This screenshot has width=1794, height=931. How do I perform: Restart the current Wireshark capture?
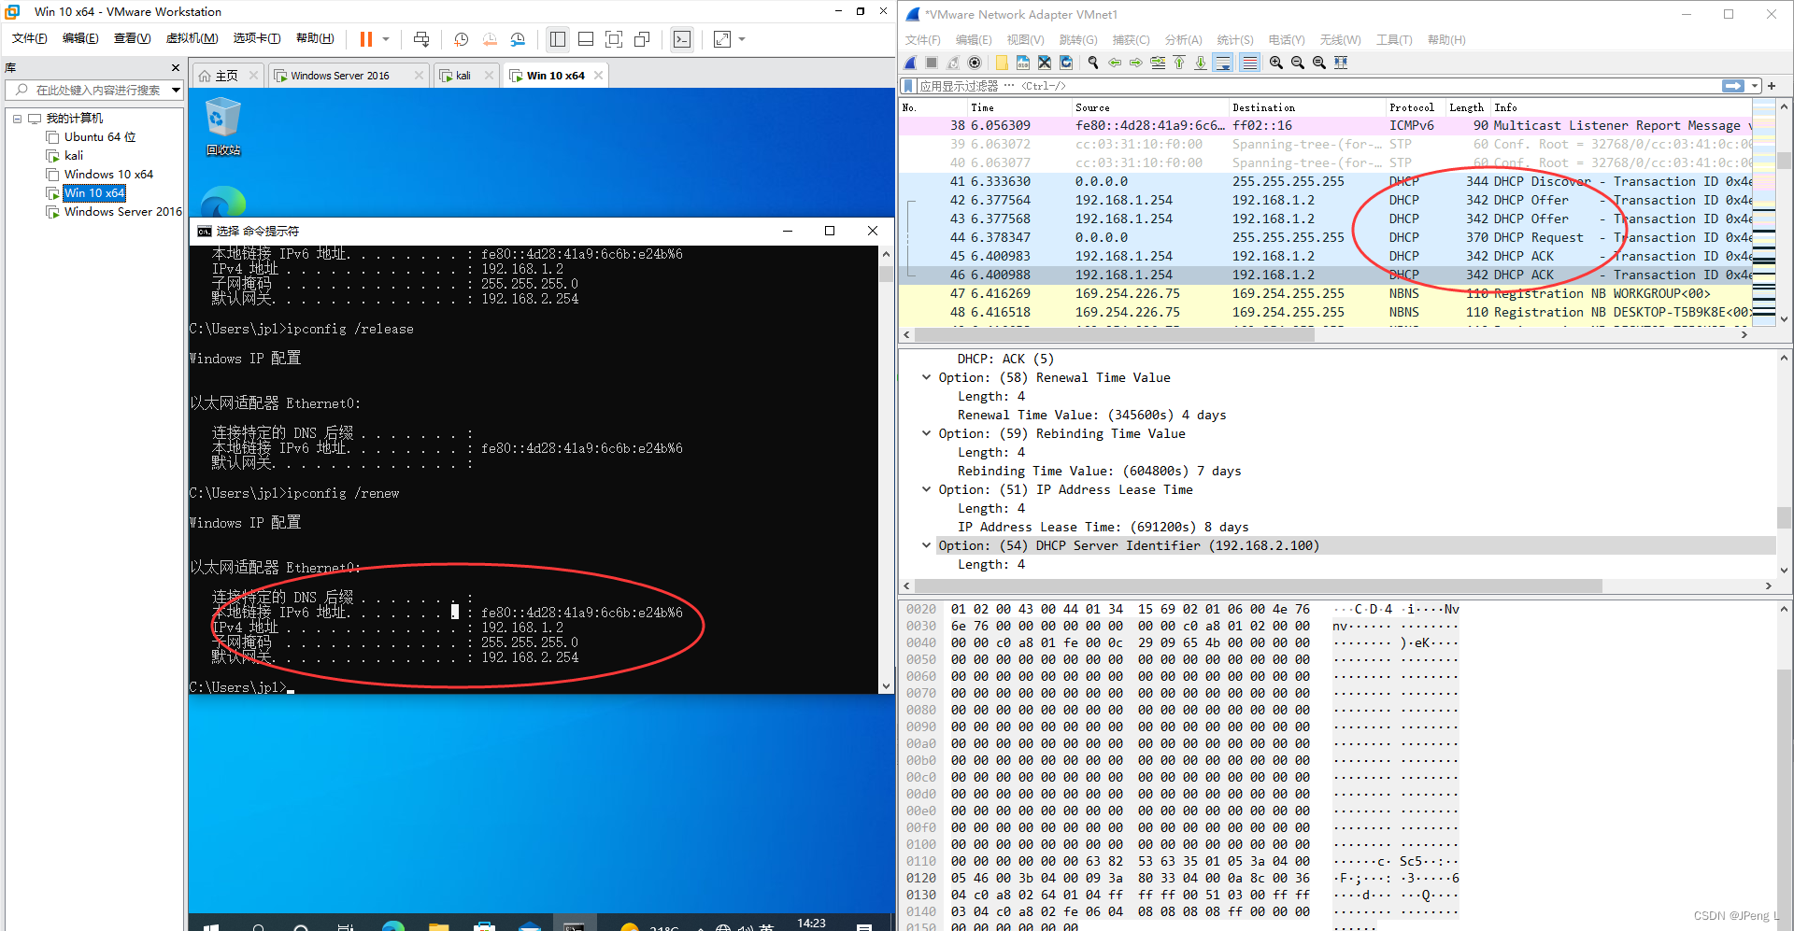coord(953,63)
